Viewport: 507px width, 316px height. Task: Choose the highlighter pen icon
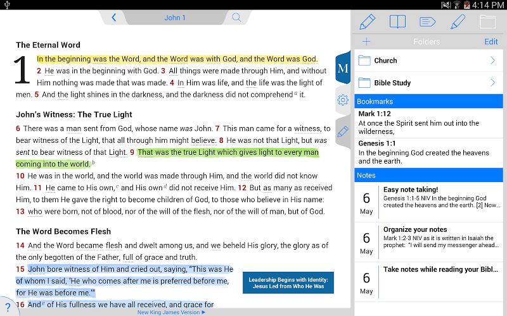(x=458, y=21)
